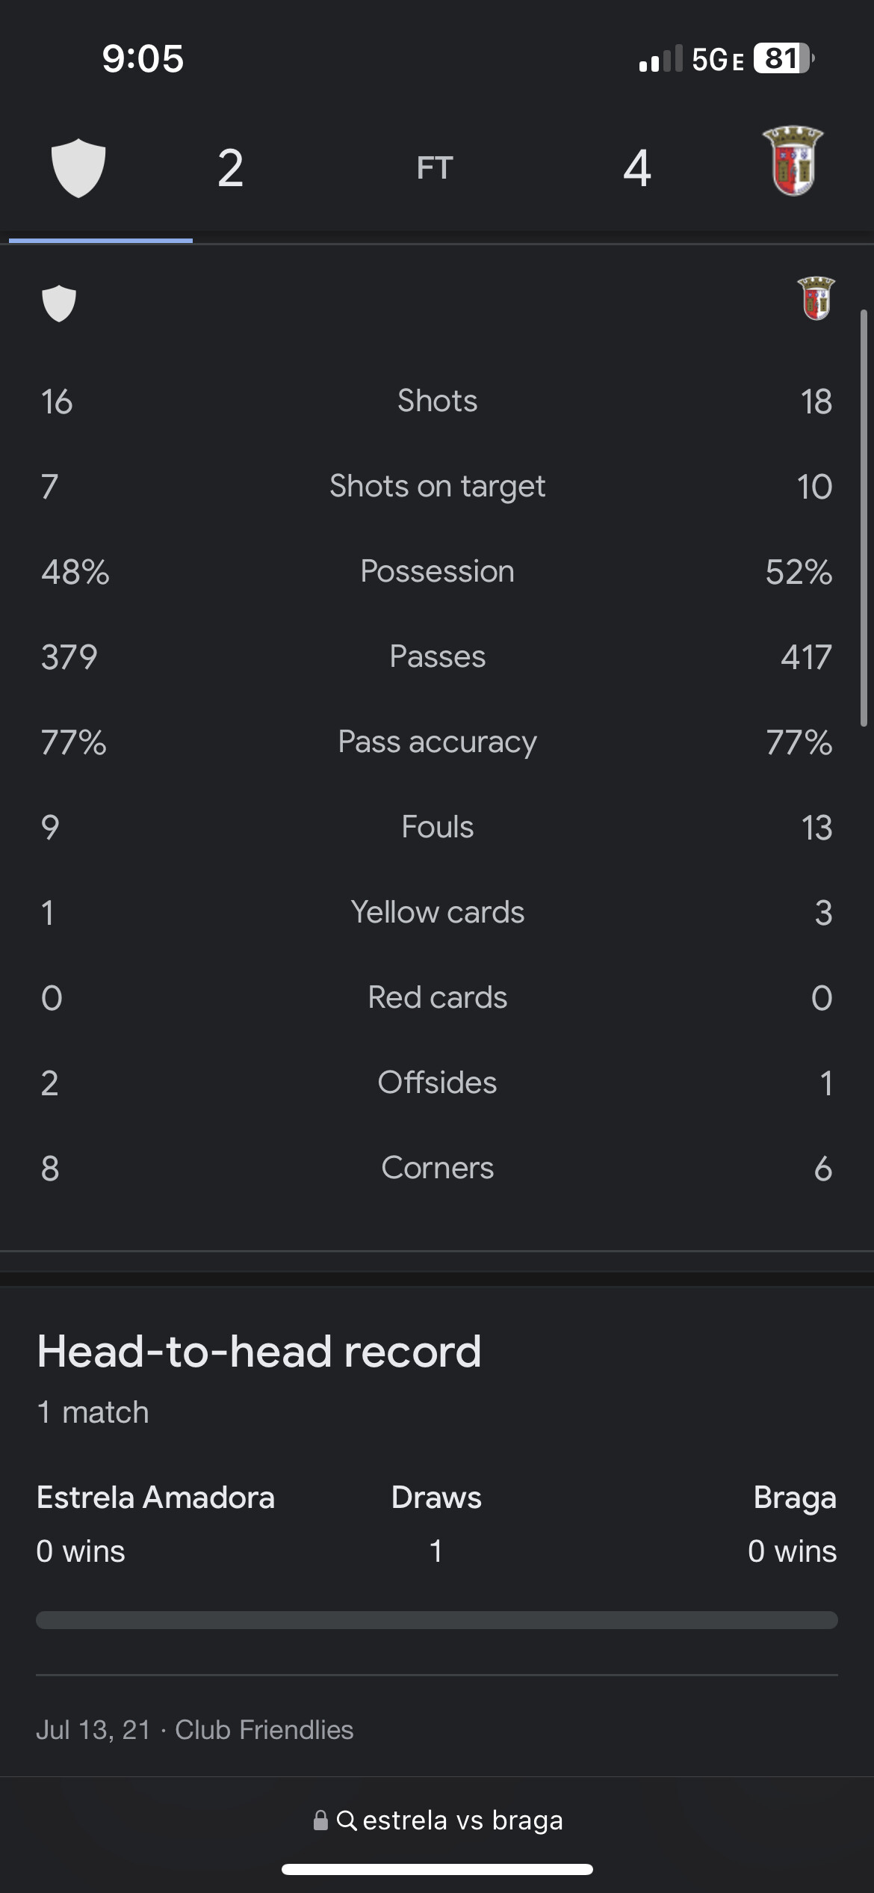
Task: Tap the lock icon in address bar
Action: pos(320,1820)
